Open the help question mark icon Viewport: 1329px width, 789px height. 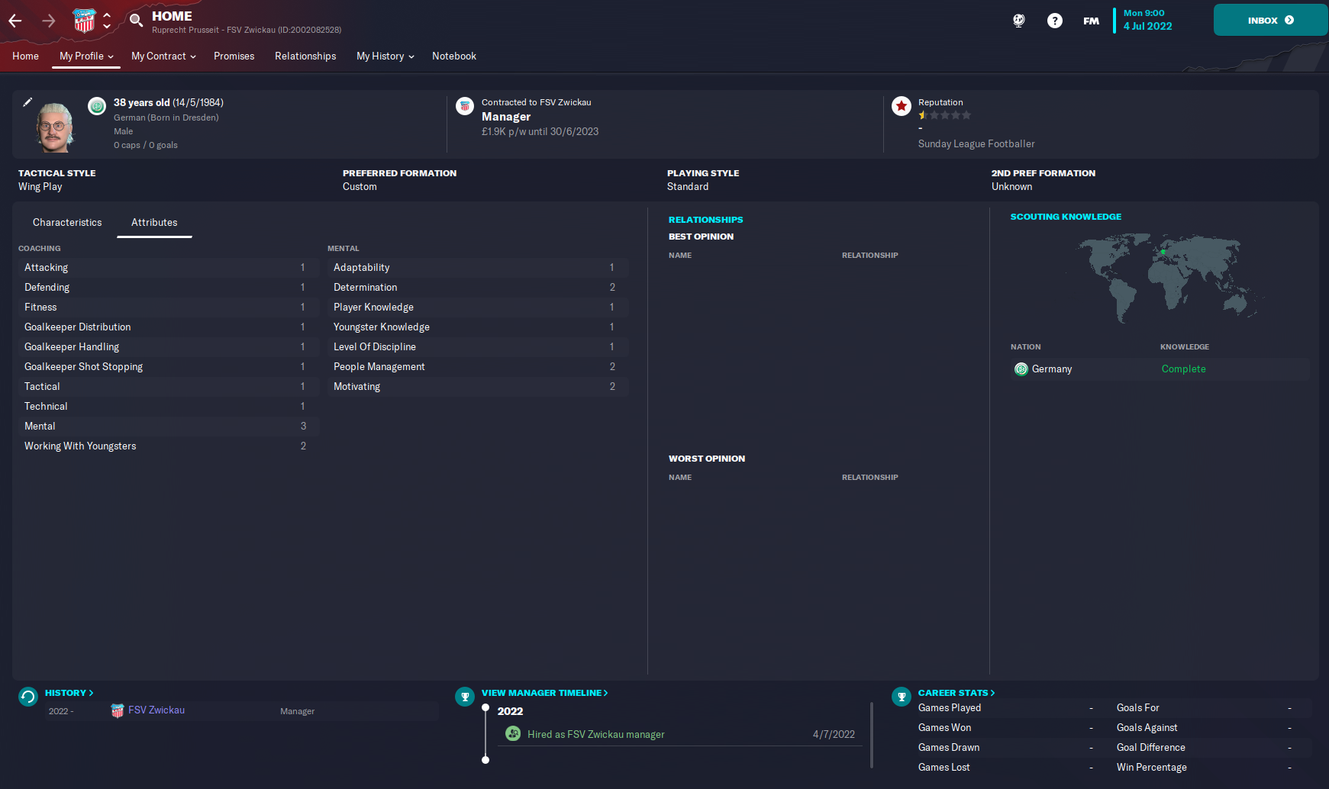click(x=1054, y=21)
